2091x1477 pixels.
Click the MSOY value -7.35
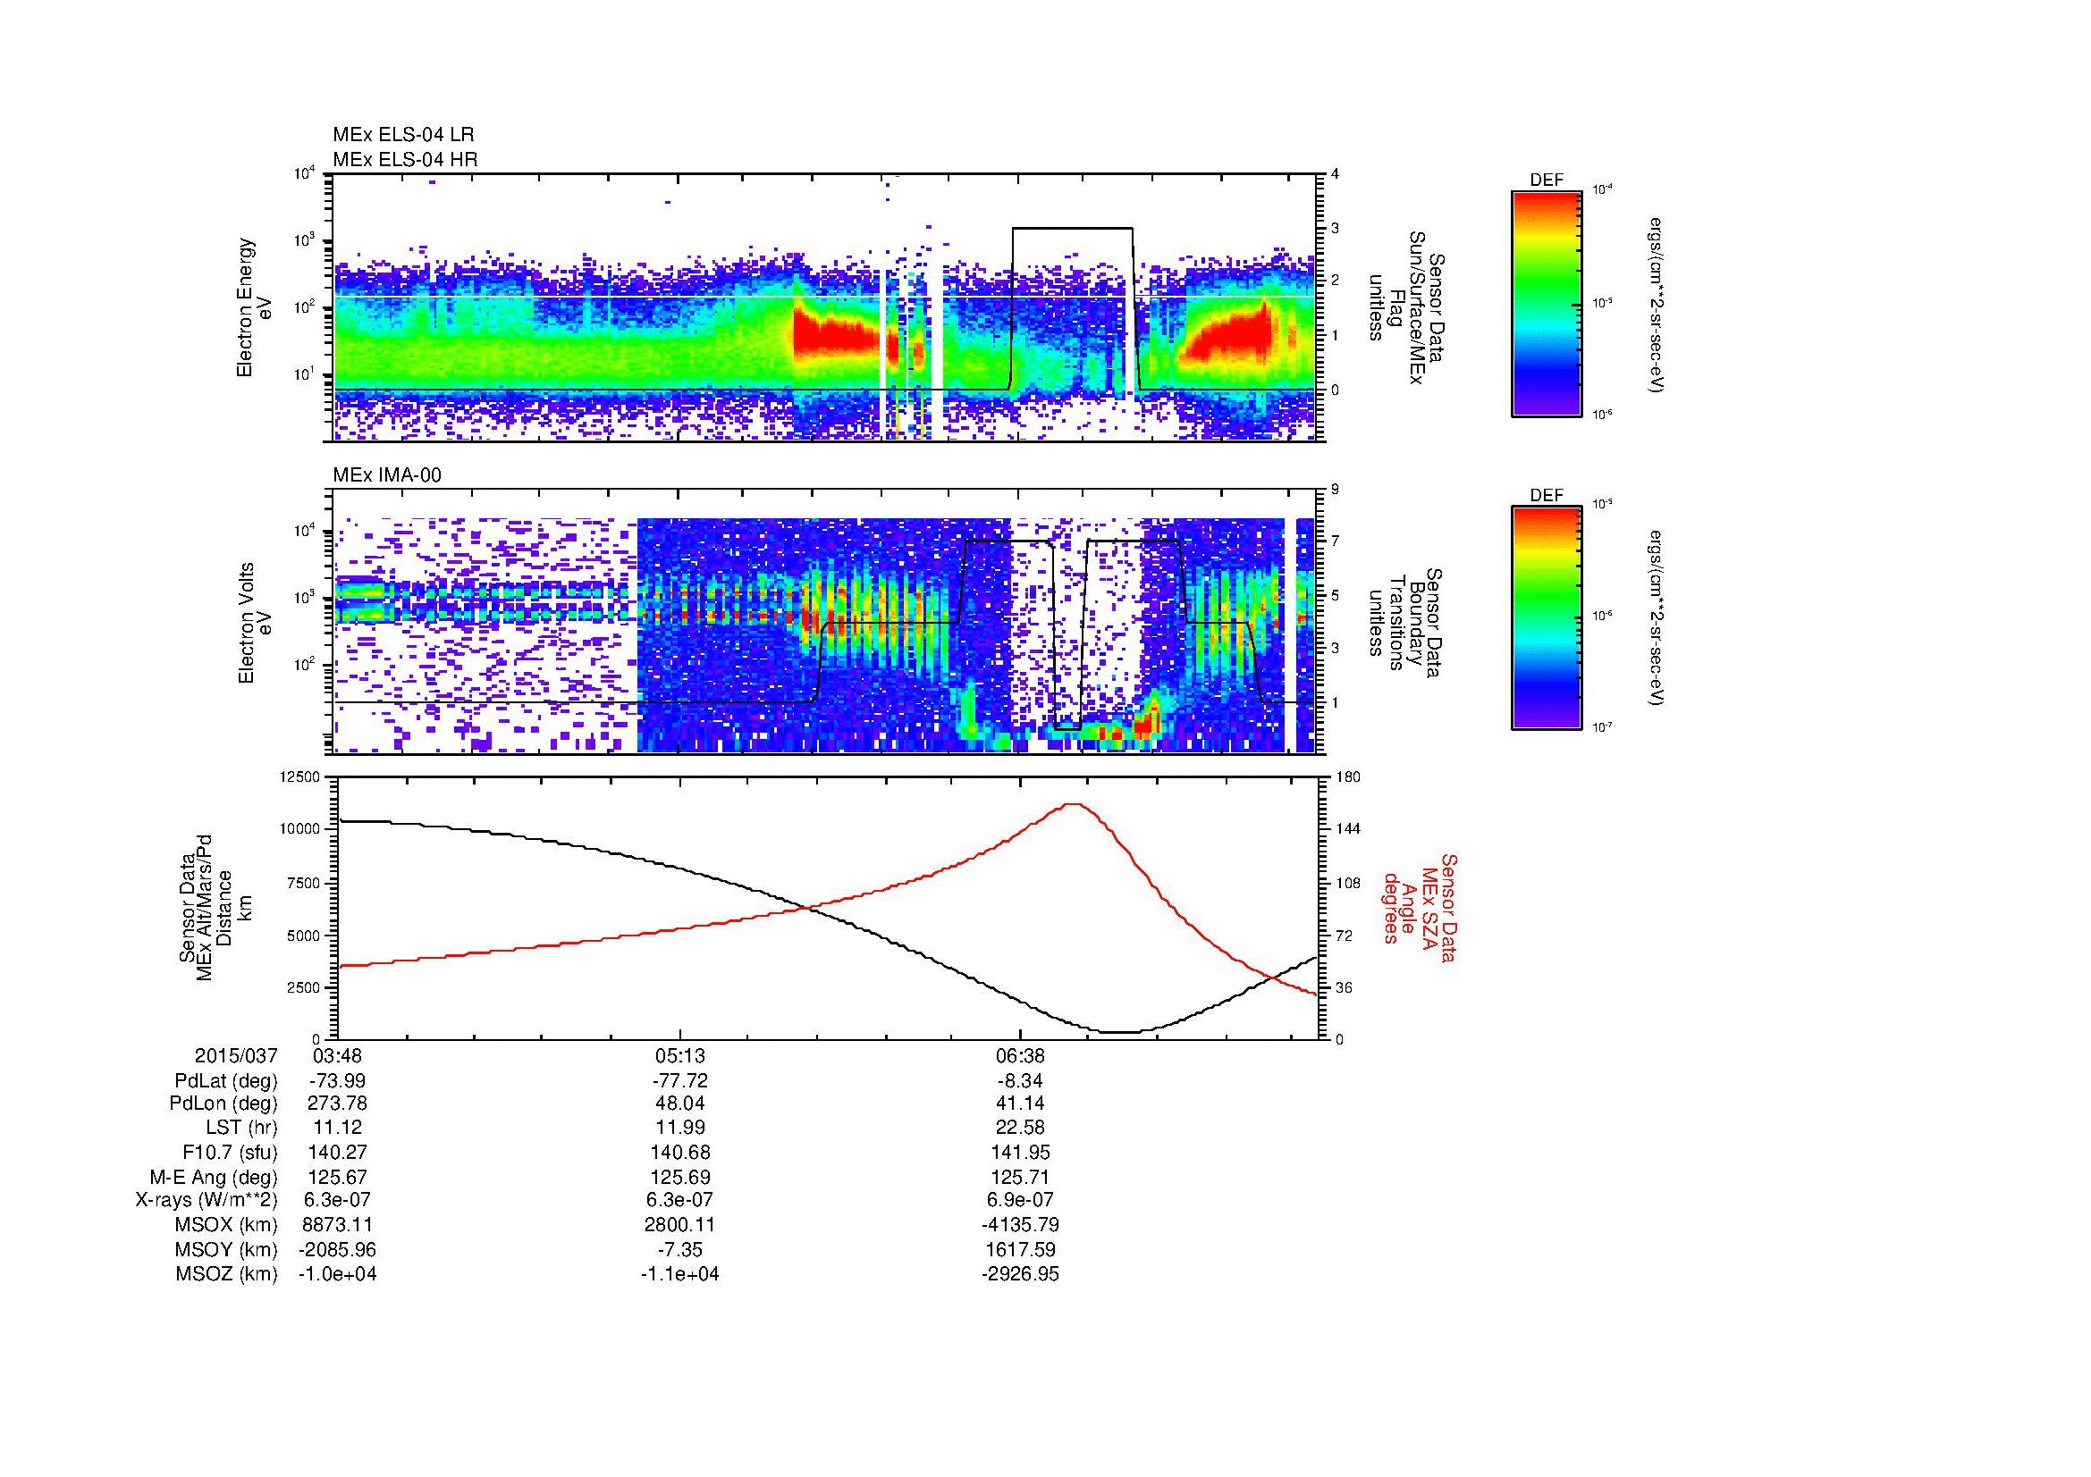click(679, 1249)
